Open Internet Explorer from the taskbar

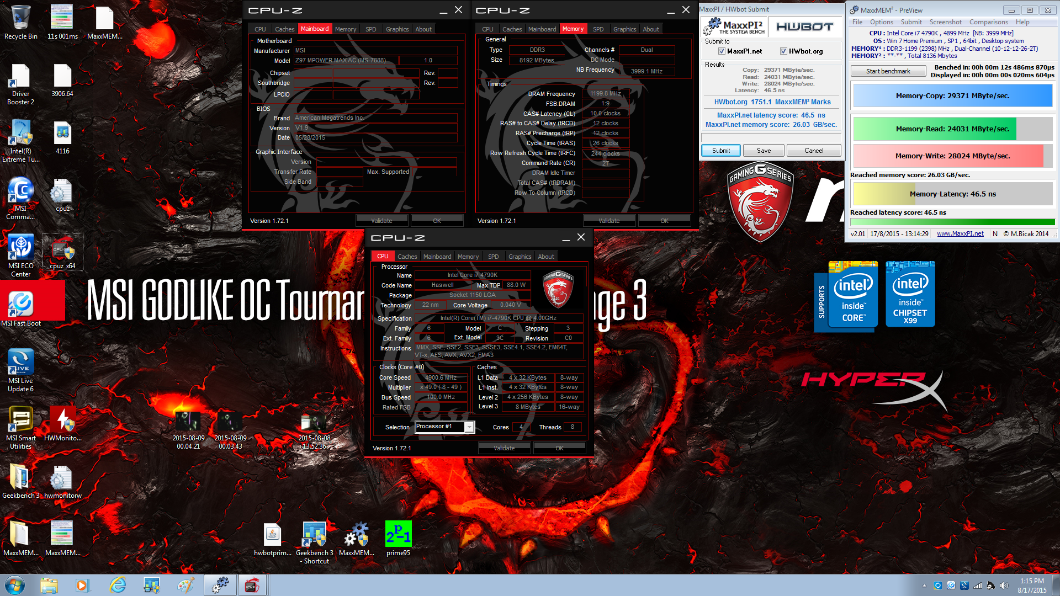[118, 585]
